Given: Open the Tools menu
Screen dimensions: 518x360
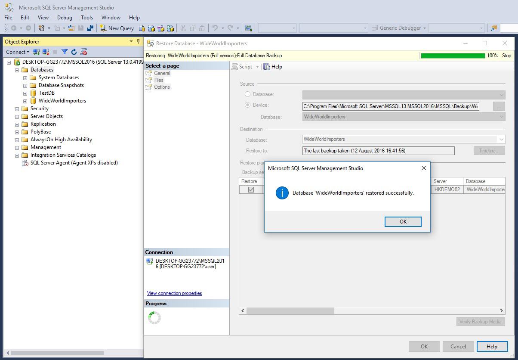Looking at the screenshot, I should point(87,18).
